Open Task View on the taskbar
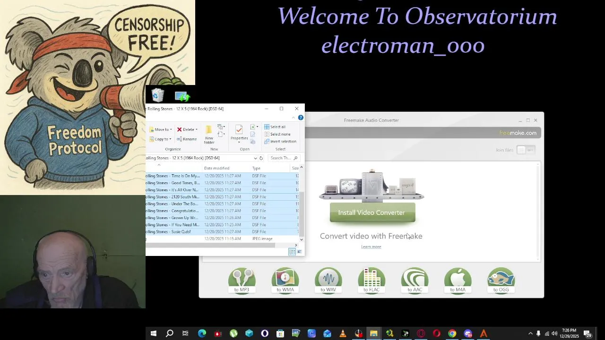605x340 pixels. [x=185, y=333]
